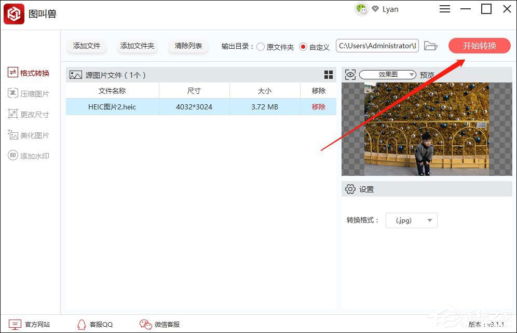
Task: Click the 微信客服 WeChat icon
Action: coord(145,324)
